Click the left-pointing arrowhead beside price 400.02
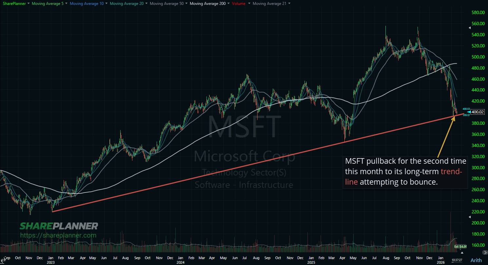 pos(468,112)
